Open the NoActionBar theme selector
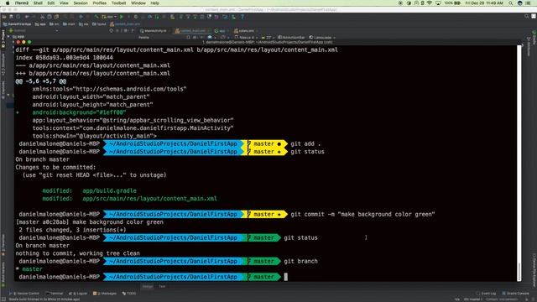This screenshot has width=537, height=302. (x=291, y=37)
